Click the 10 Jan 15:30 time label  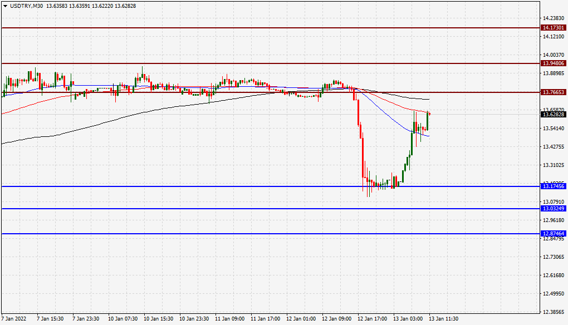coord(158,319)
